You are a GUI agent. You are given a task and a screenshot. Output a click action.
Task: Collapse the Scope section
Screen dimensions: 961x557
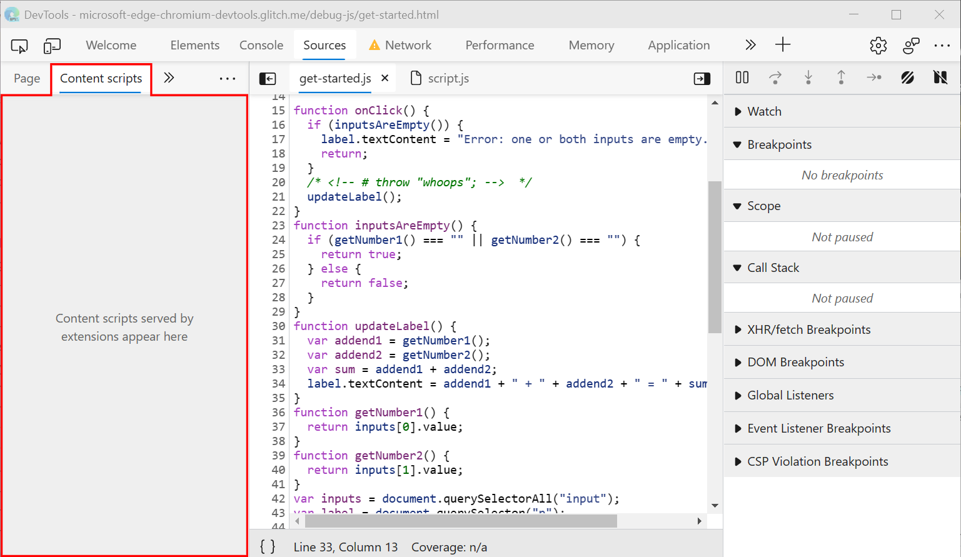tap(842, 206)
